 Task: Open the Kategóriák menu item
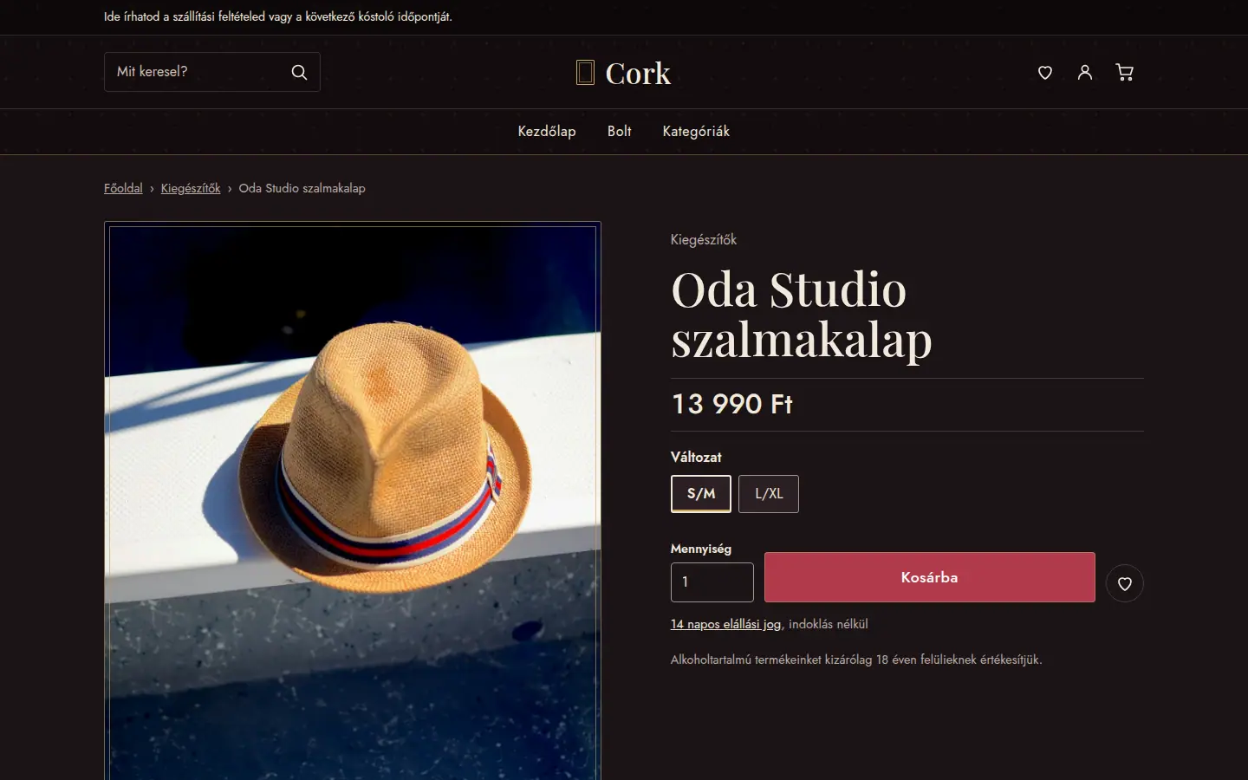[x=696, y=132]
